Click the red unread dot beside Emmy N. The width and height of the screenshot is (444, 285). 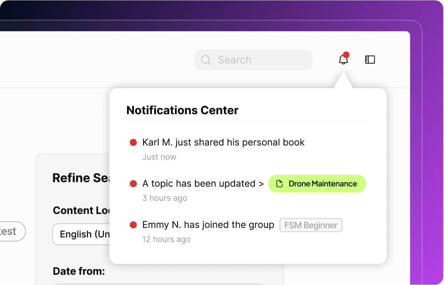(x=133, y=225)
